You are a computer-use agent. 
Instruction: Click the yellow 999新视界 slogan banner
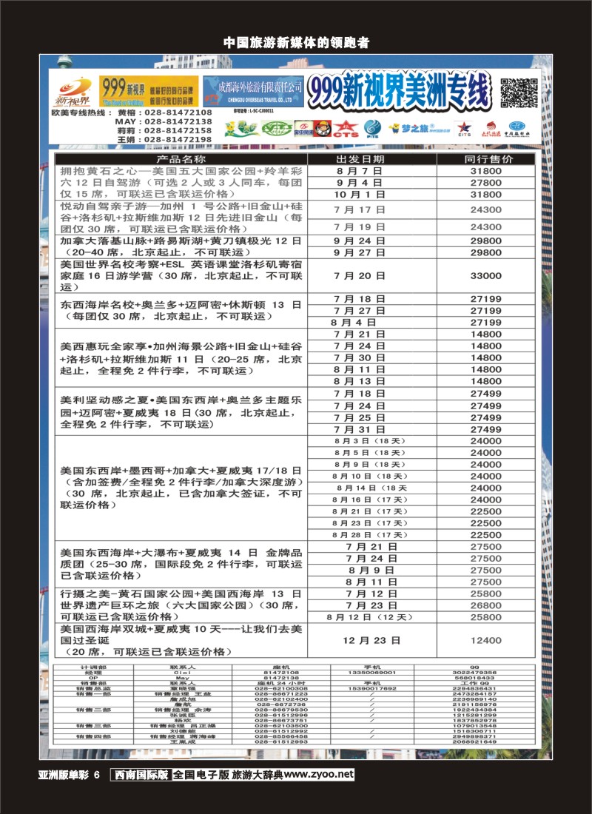pyautogui.click(x=149, y=91)
